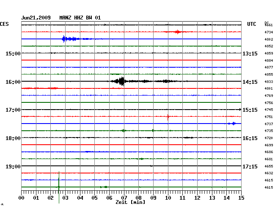Select the 17:00 time label on left axis
The image size is (275, 209).
13,110
